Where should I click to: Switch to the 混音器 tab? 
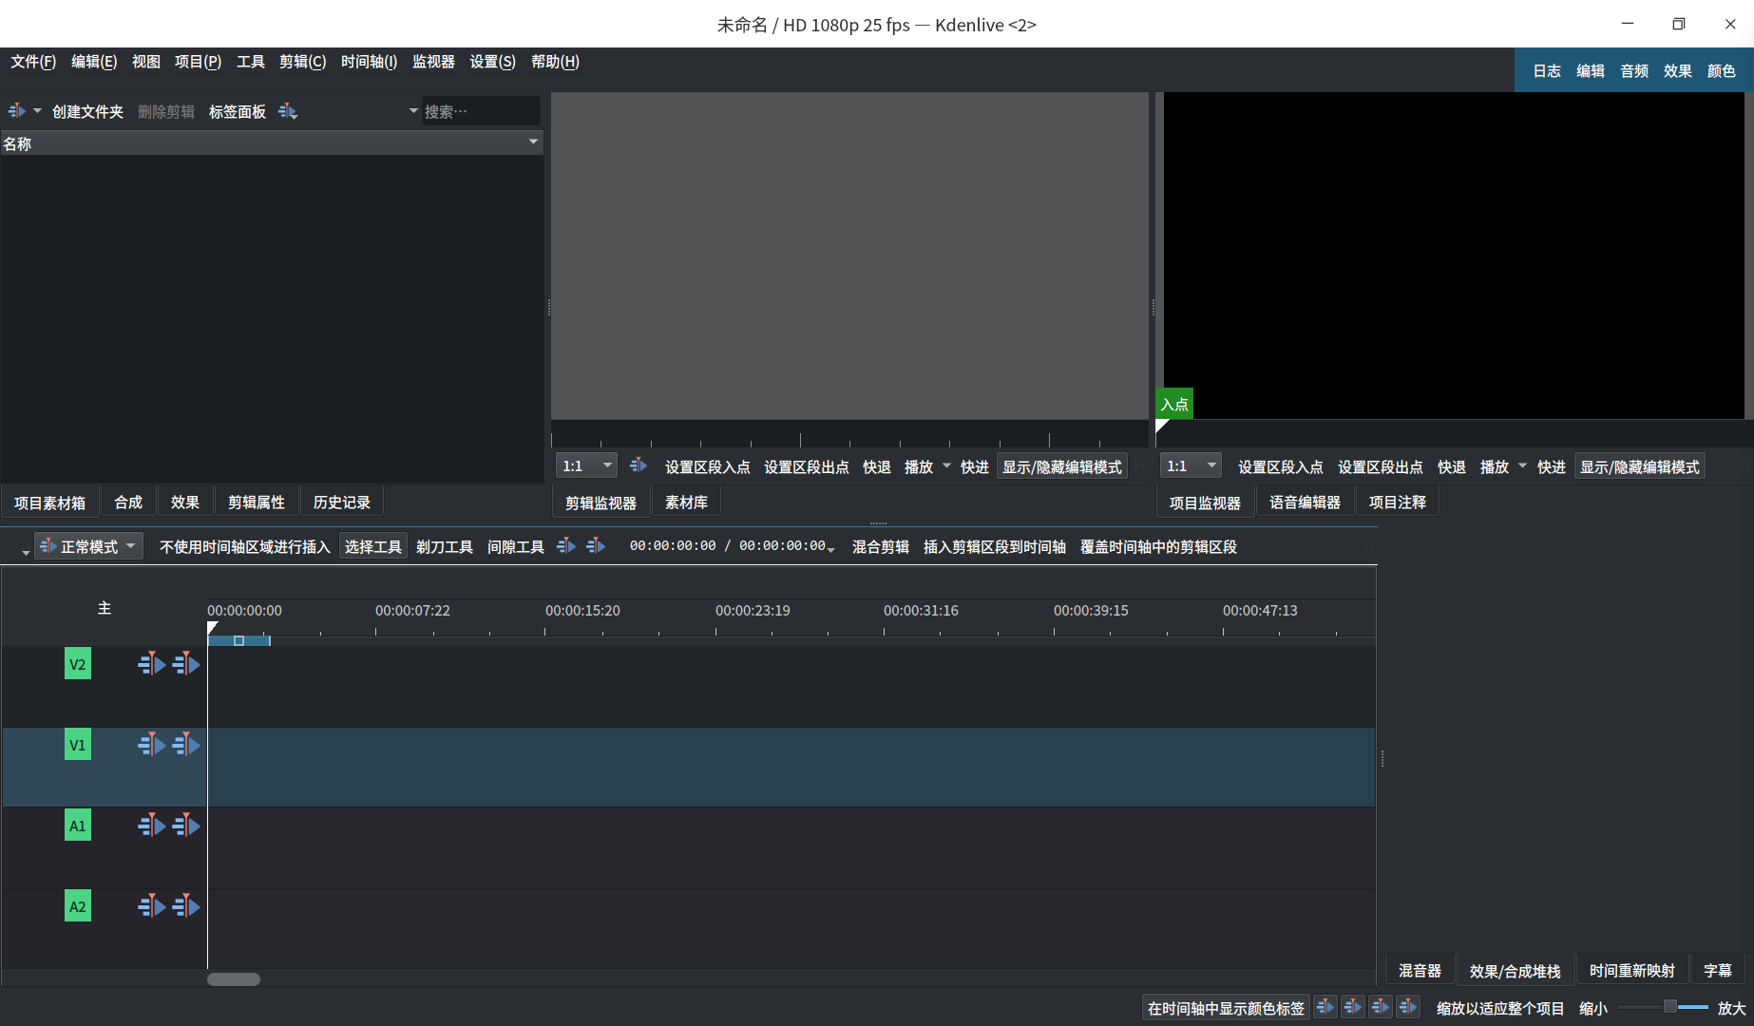(x=1420, y=969)
